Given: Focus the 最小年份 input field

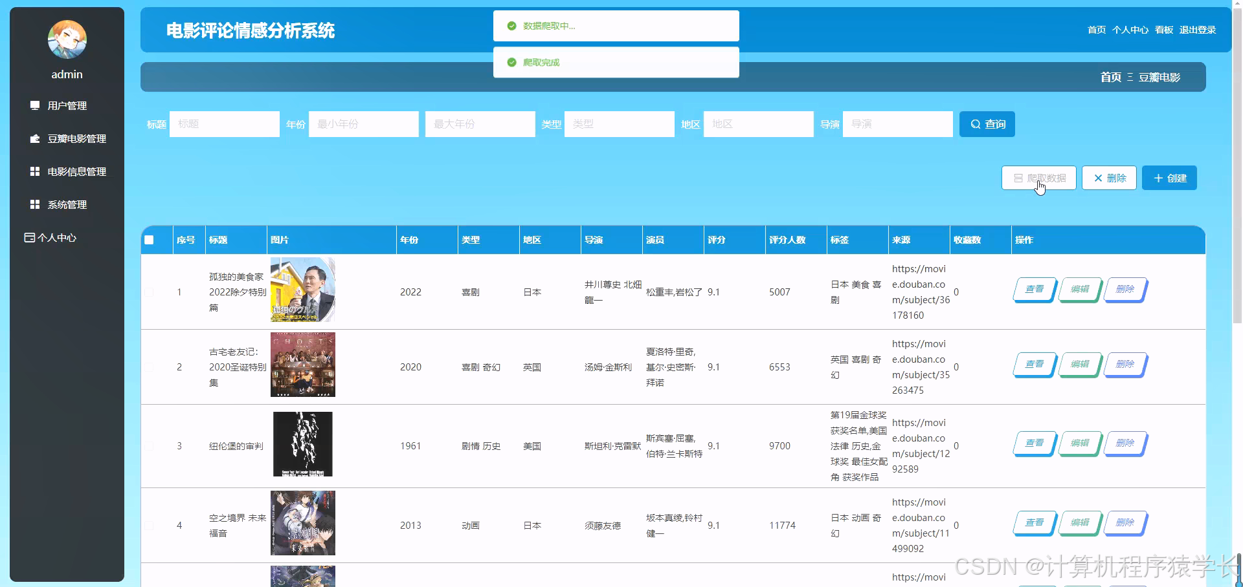Looking at the screenshot, I should (x=364, y=124).
